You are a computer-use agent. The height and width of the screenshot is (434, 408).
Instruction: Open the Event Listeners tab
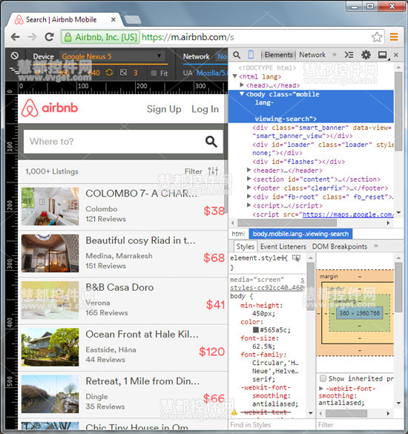283,246
